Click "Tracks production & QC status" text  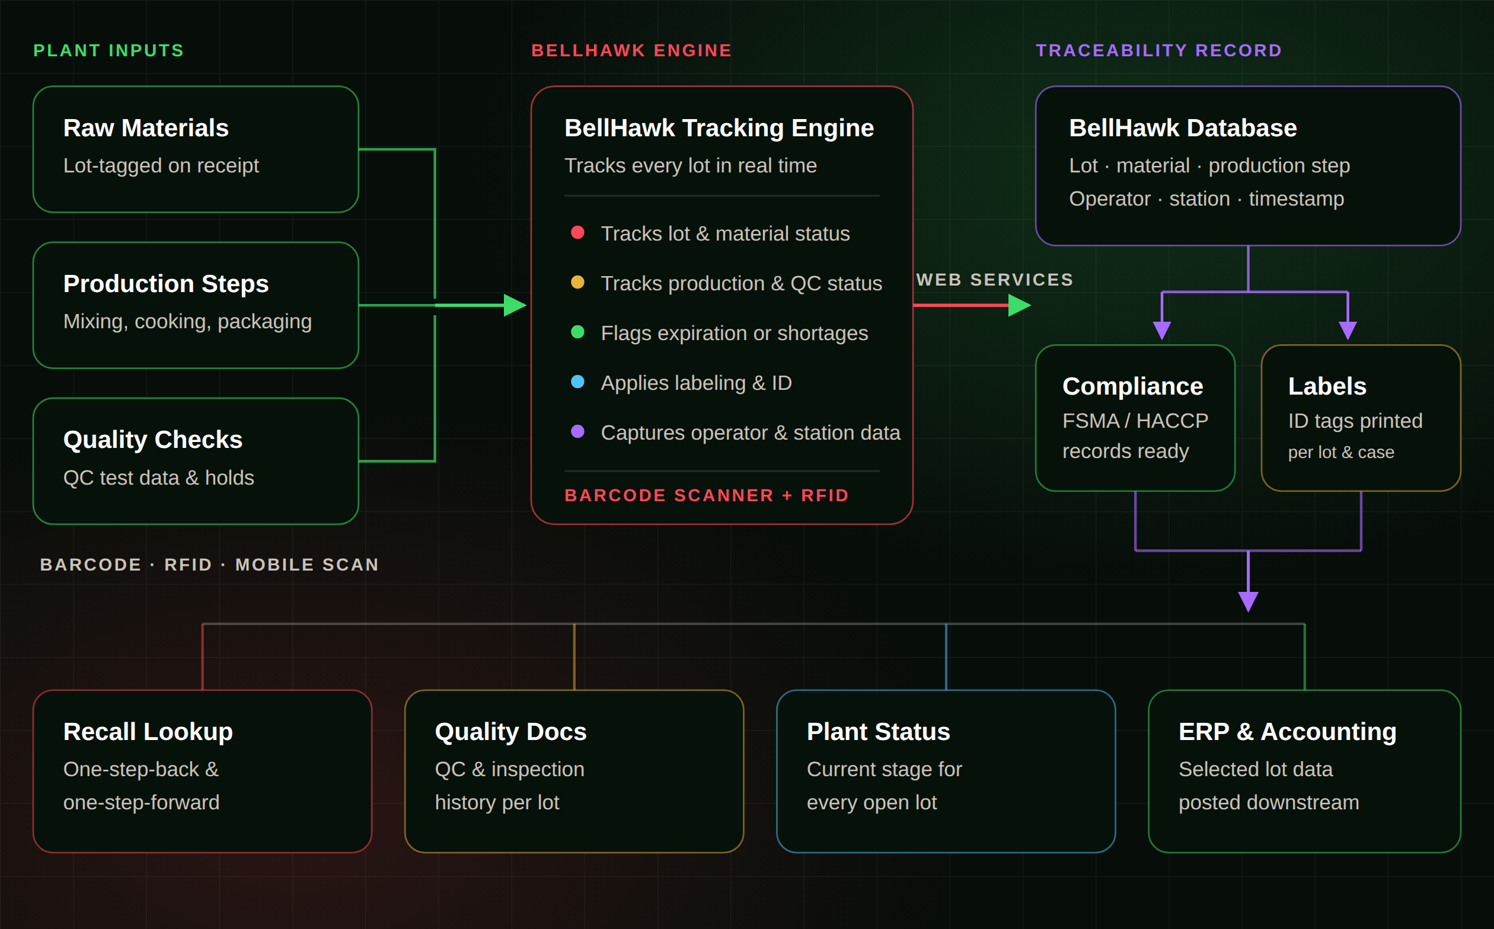[x=741, y=283]
